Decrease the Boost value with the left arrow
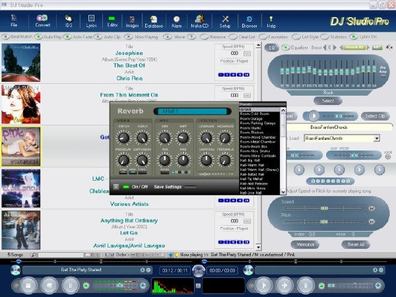The height and width of the screenshot is (297, 396). click(325, 48)
